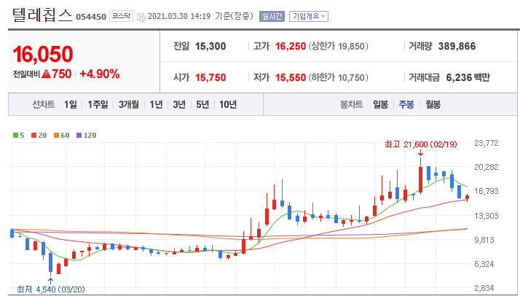The width and height of the screenshot is (520, 296).
Task: Click the 선차트 label
Action: 44,105
